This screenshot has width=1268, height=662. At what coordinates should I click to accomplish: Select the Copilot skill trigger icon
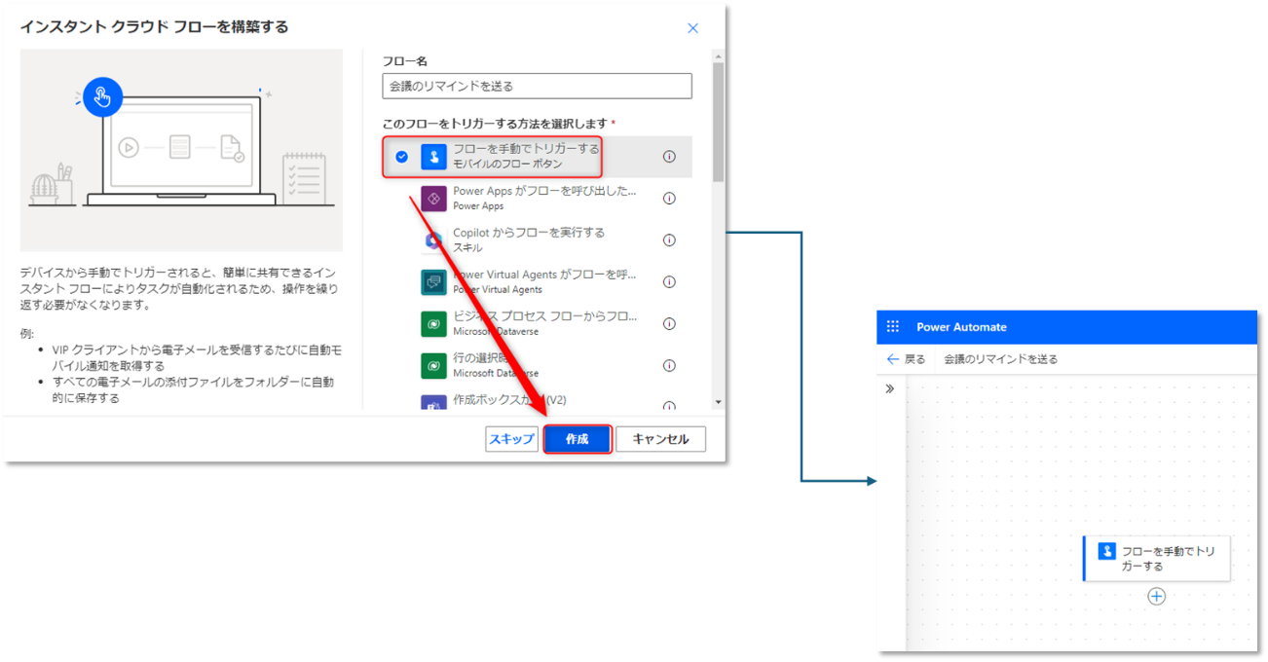pos(433,239)
